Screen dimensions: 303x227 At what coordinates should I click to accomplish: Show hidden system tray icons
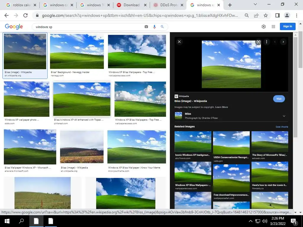click(250, 221)
